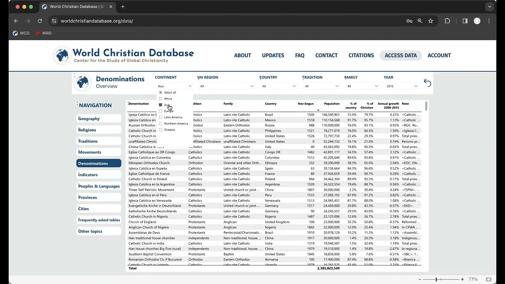505x284 pixels.
Task: Open the ACCOUNT menu item
Action: click(439, 56)
